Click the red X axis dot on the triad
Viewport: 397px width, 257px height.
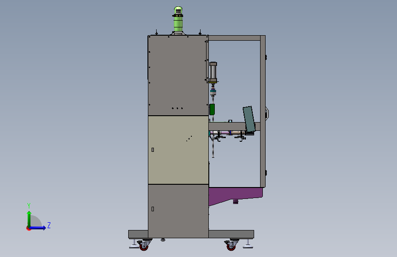coord(28,229)
